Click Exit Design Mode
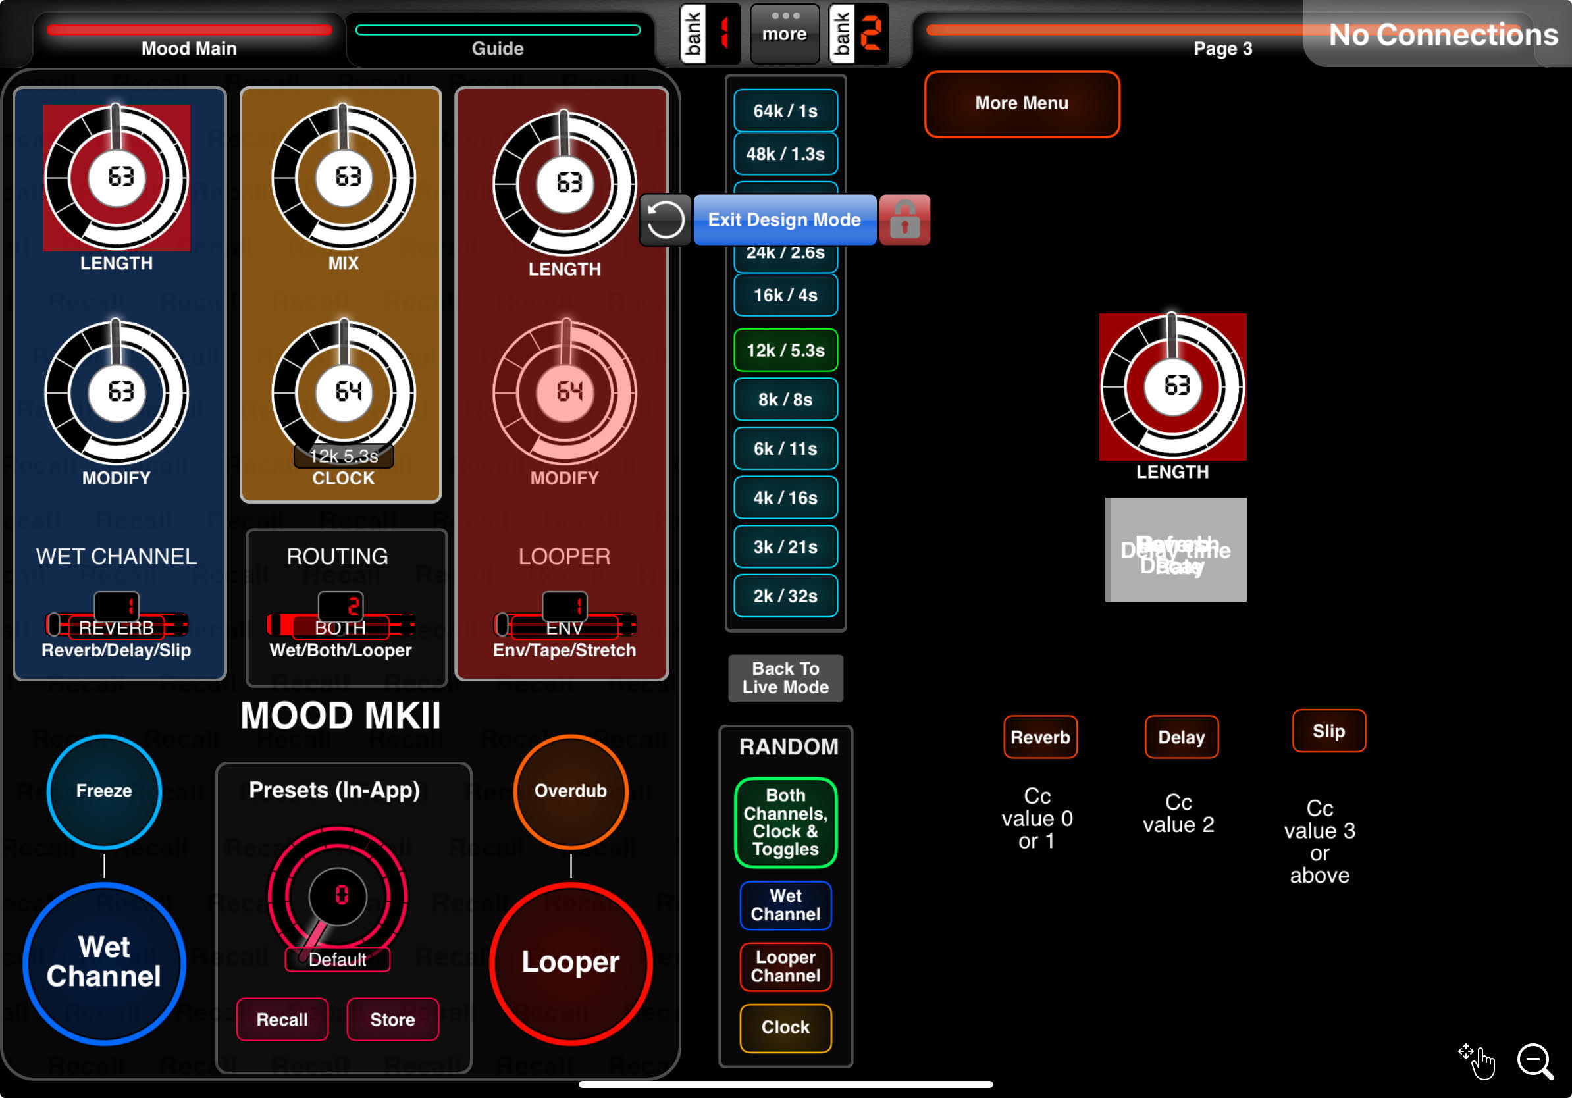 click(x=785, y=220)
